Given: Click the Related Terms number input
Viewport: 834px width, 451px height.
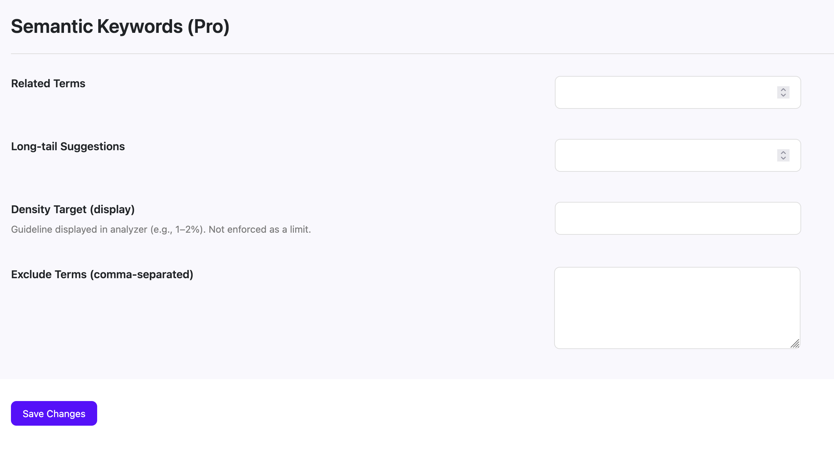Looking at the screenshot, I should [667, 92].
